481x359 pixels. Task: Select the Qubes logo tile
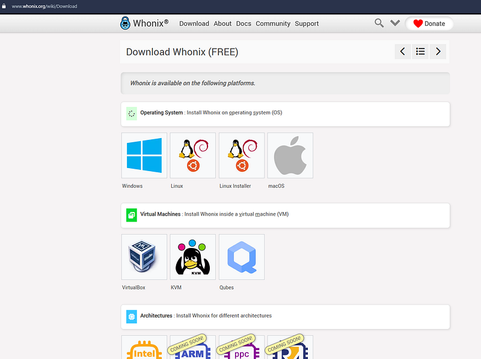click(x=242, y=257)
